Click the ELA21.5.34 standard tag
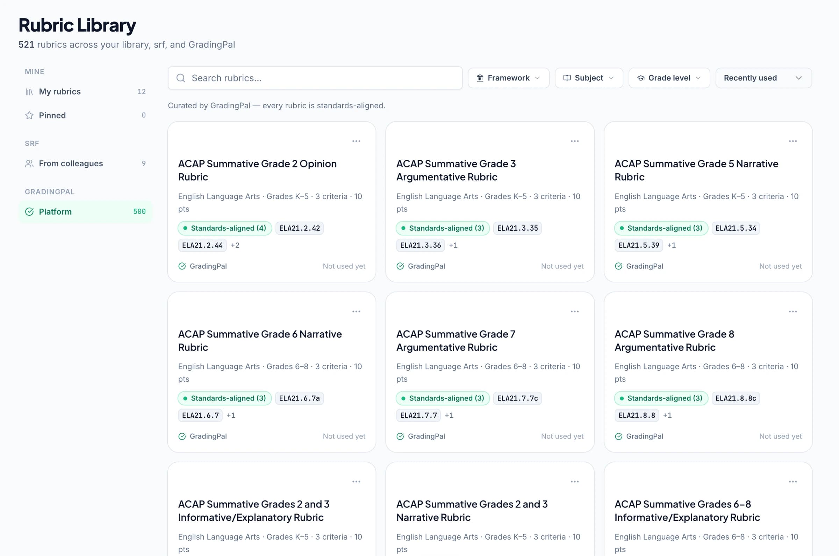 click(736, 228)
